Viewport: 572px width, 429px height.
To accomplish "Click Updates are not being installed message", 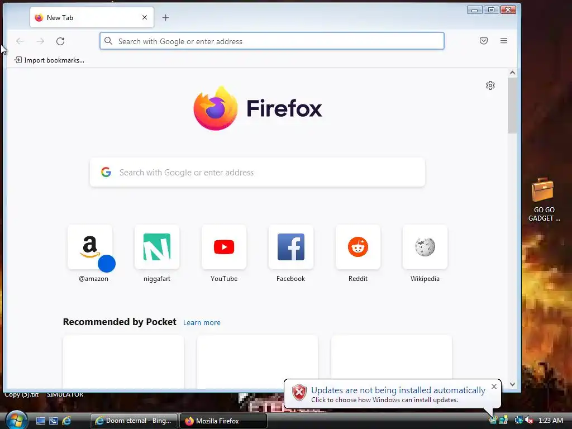I will point(398,390).
